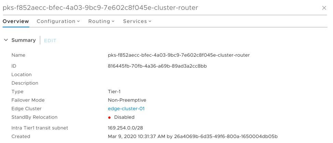Click the Name field value
This screenshot has width=333, height=143.
click(179, 55)
